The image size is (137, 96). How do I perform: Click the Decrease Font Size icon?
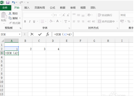tap(68, 15)
